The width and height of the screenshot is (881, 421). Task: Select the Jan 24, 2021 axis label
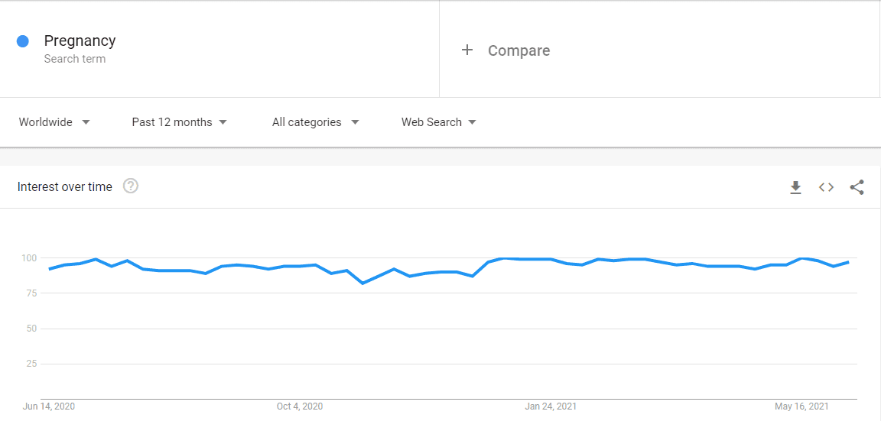pos(551,406)
